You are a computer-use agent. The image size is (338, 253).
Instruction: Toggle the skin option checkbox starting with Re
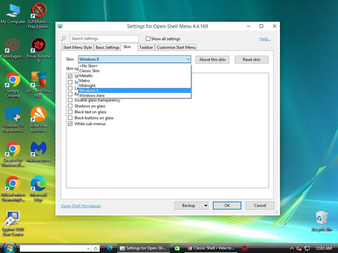point(70,94)
